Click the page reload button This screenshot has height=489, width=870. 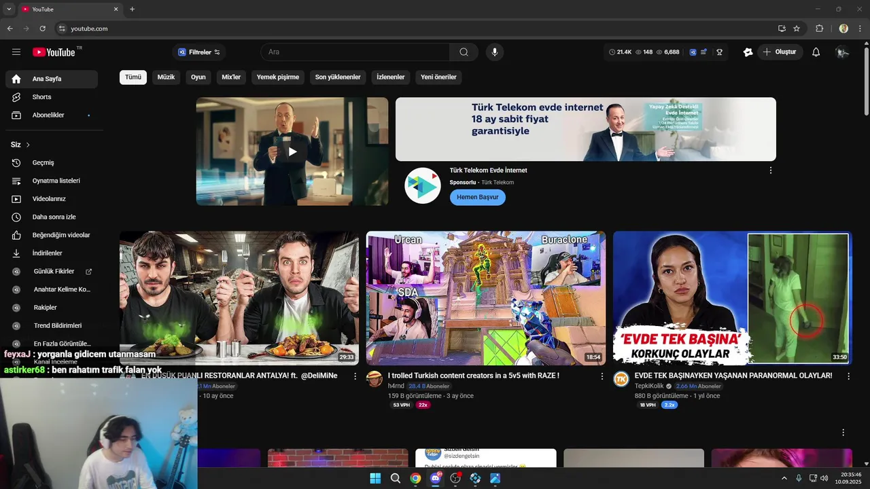(42, 29)
